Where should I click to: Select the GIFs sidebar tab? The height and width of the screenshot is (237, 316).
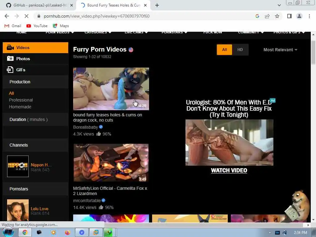click(x=35, y=70)
